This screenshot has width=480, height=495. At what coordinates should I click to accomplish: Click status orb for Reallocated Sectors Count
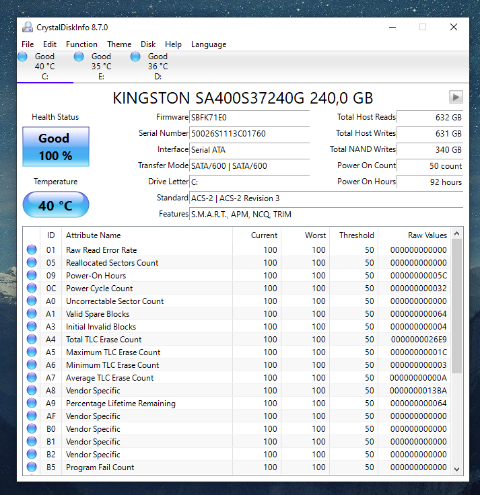(x=32, y=262)
